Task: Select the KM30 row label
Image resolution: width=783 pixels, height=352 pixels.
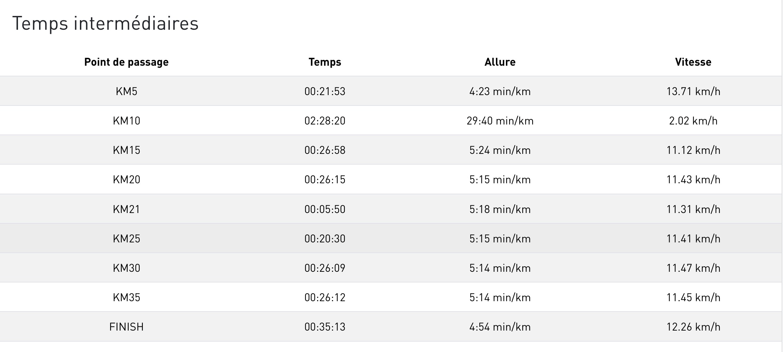Action: [126, 268]
